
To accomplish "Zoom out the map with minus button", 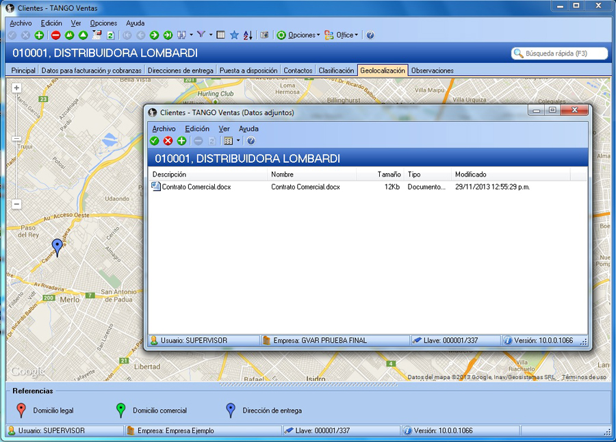I will tap(16, 205).
